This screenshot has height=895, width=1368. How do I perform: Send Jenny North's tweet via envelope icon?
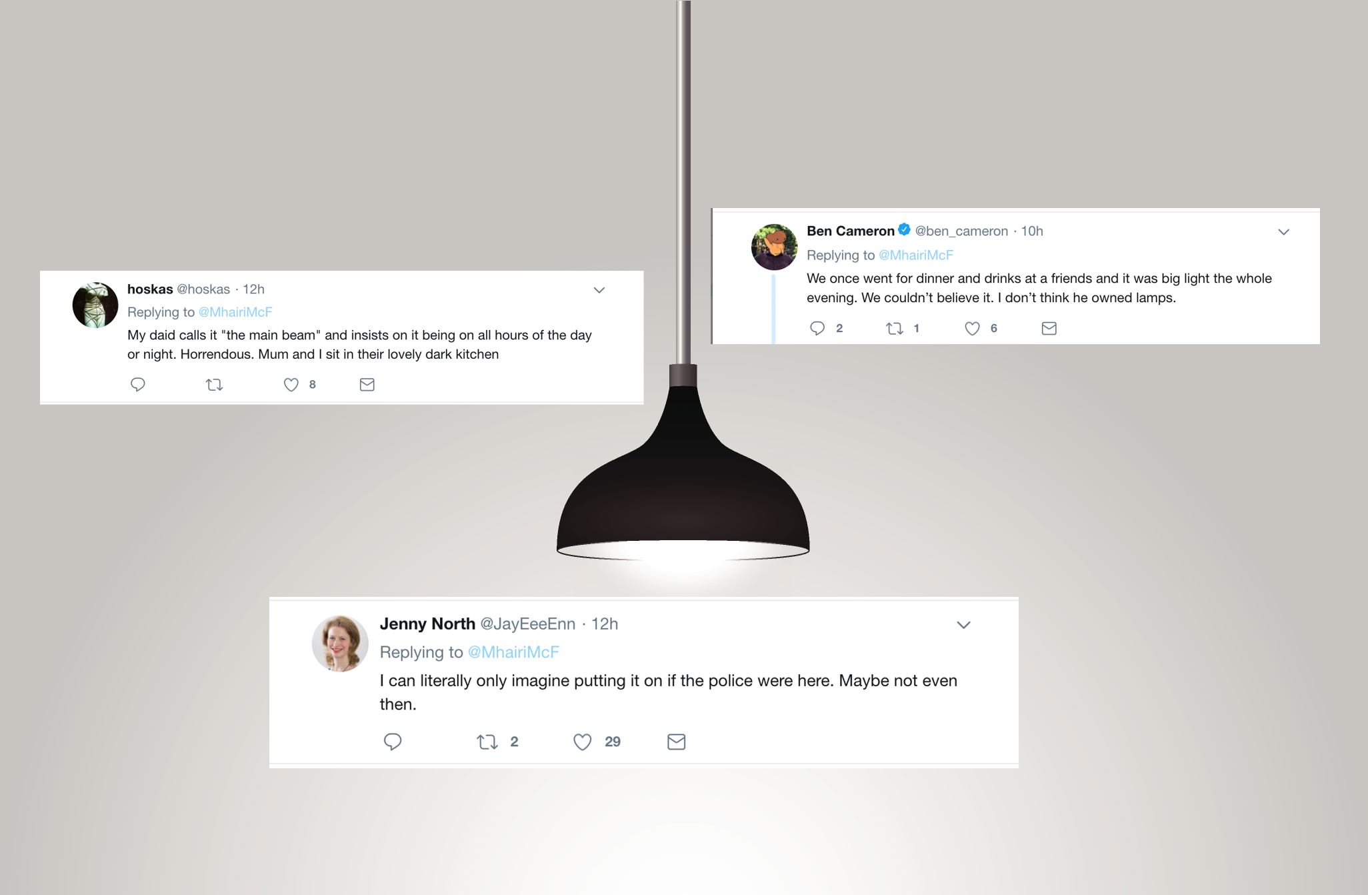(677, 742)
